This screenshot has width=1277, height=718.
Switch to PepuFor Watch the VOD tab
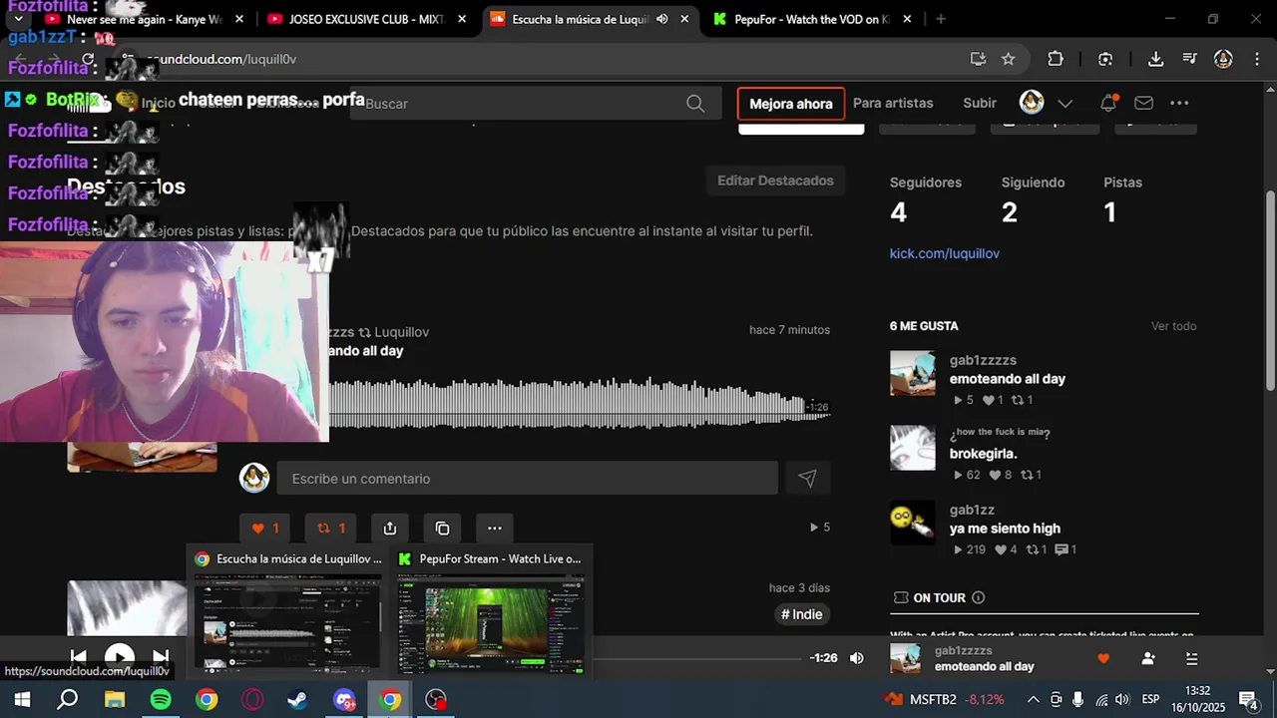click(813, 19)
